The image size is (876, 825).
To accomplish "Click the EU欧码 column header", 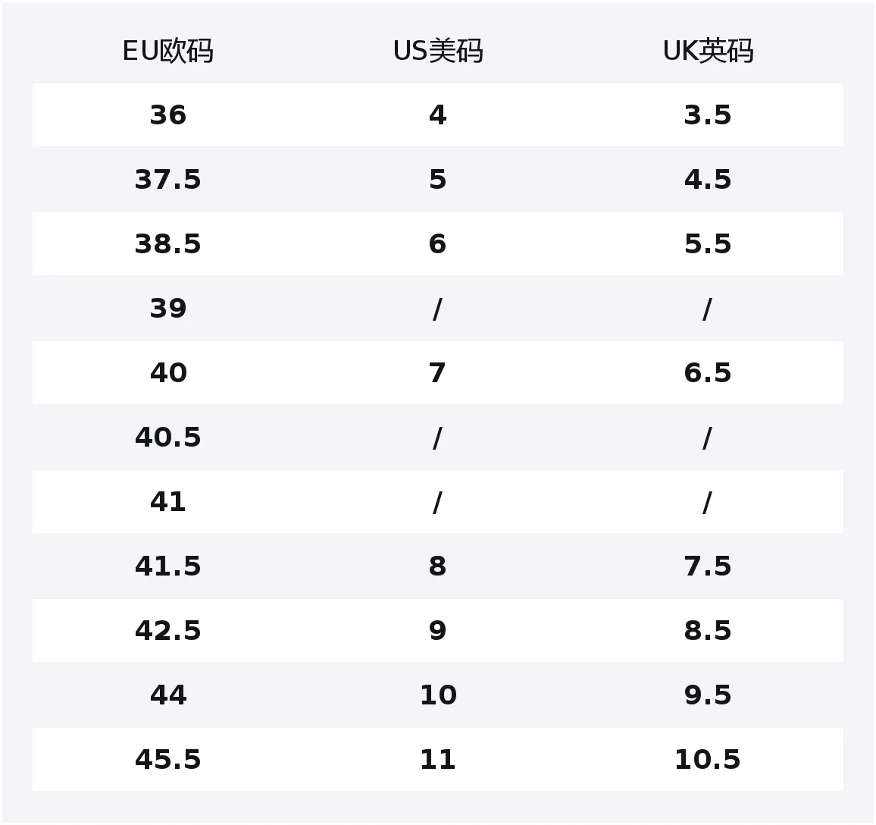I will tap(167, 51).
